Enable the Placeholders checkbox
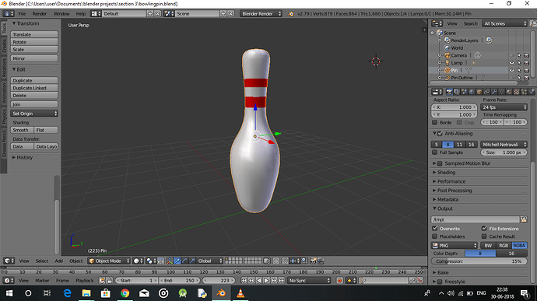The image size is (537, 301). (x=435, y=236)
